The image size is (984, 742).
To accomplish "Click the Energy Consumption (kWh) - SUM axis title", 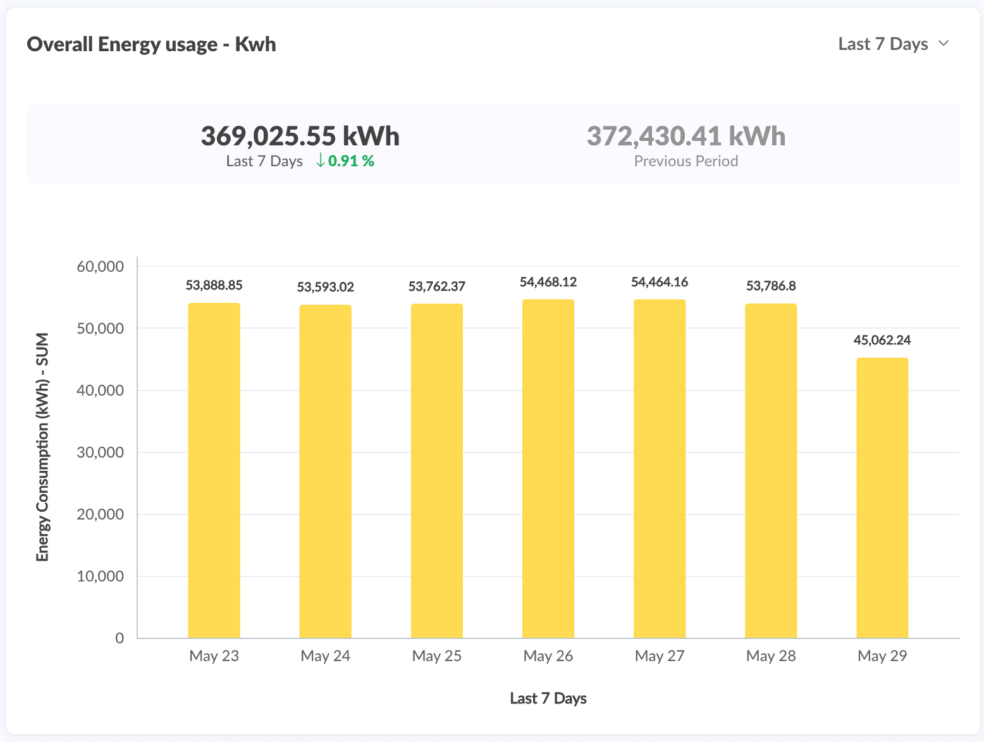I will coord(42,447).
